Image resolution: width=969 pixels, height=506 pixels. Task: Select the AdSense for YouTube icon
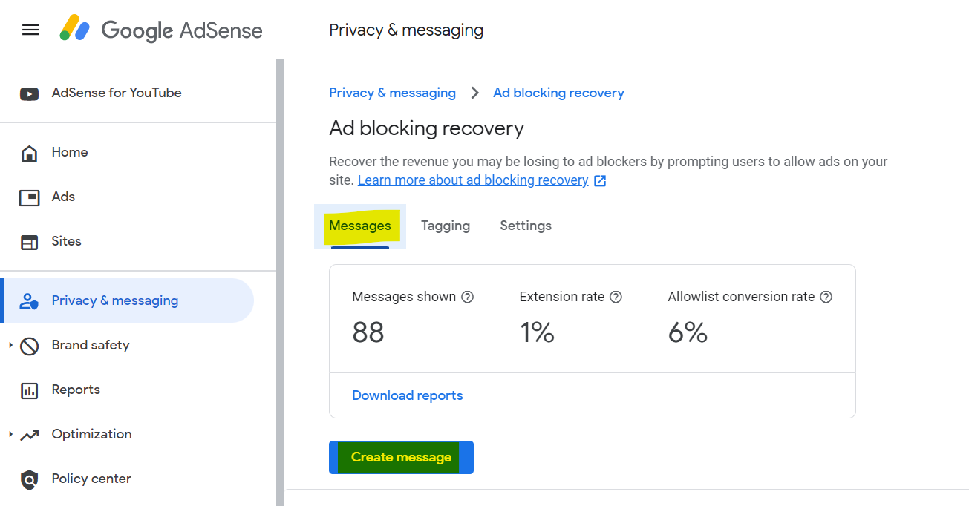point(29,92)
